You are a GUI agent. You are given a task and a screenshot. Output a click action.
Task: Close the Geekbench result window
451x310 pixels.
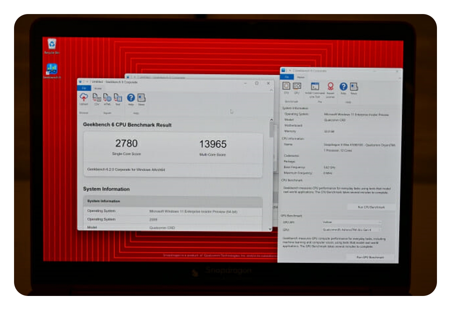268,83
